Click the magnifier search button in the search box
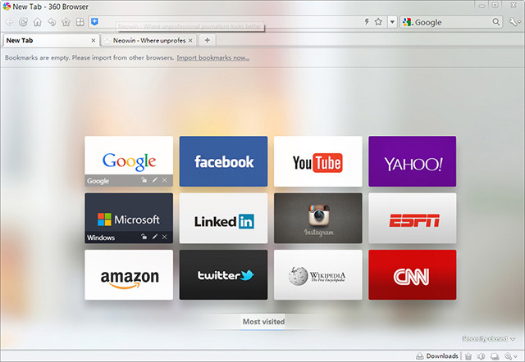The width and height of the screenshot is (525, 362). (495, 22)
